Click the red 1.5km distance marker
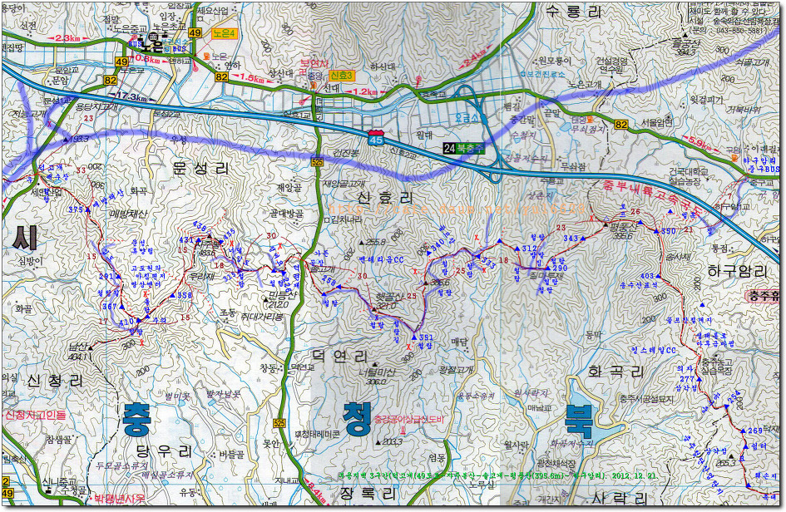786x512 pixels. pyautogui.click(x=252, y=79)
